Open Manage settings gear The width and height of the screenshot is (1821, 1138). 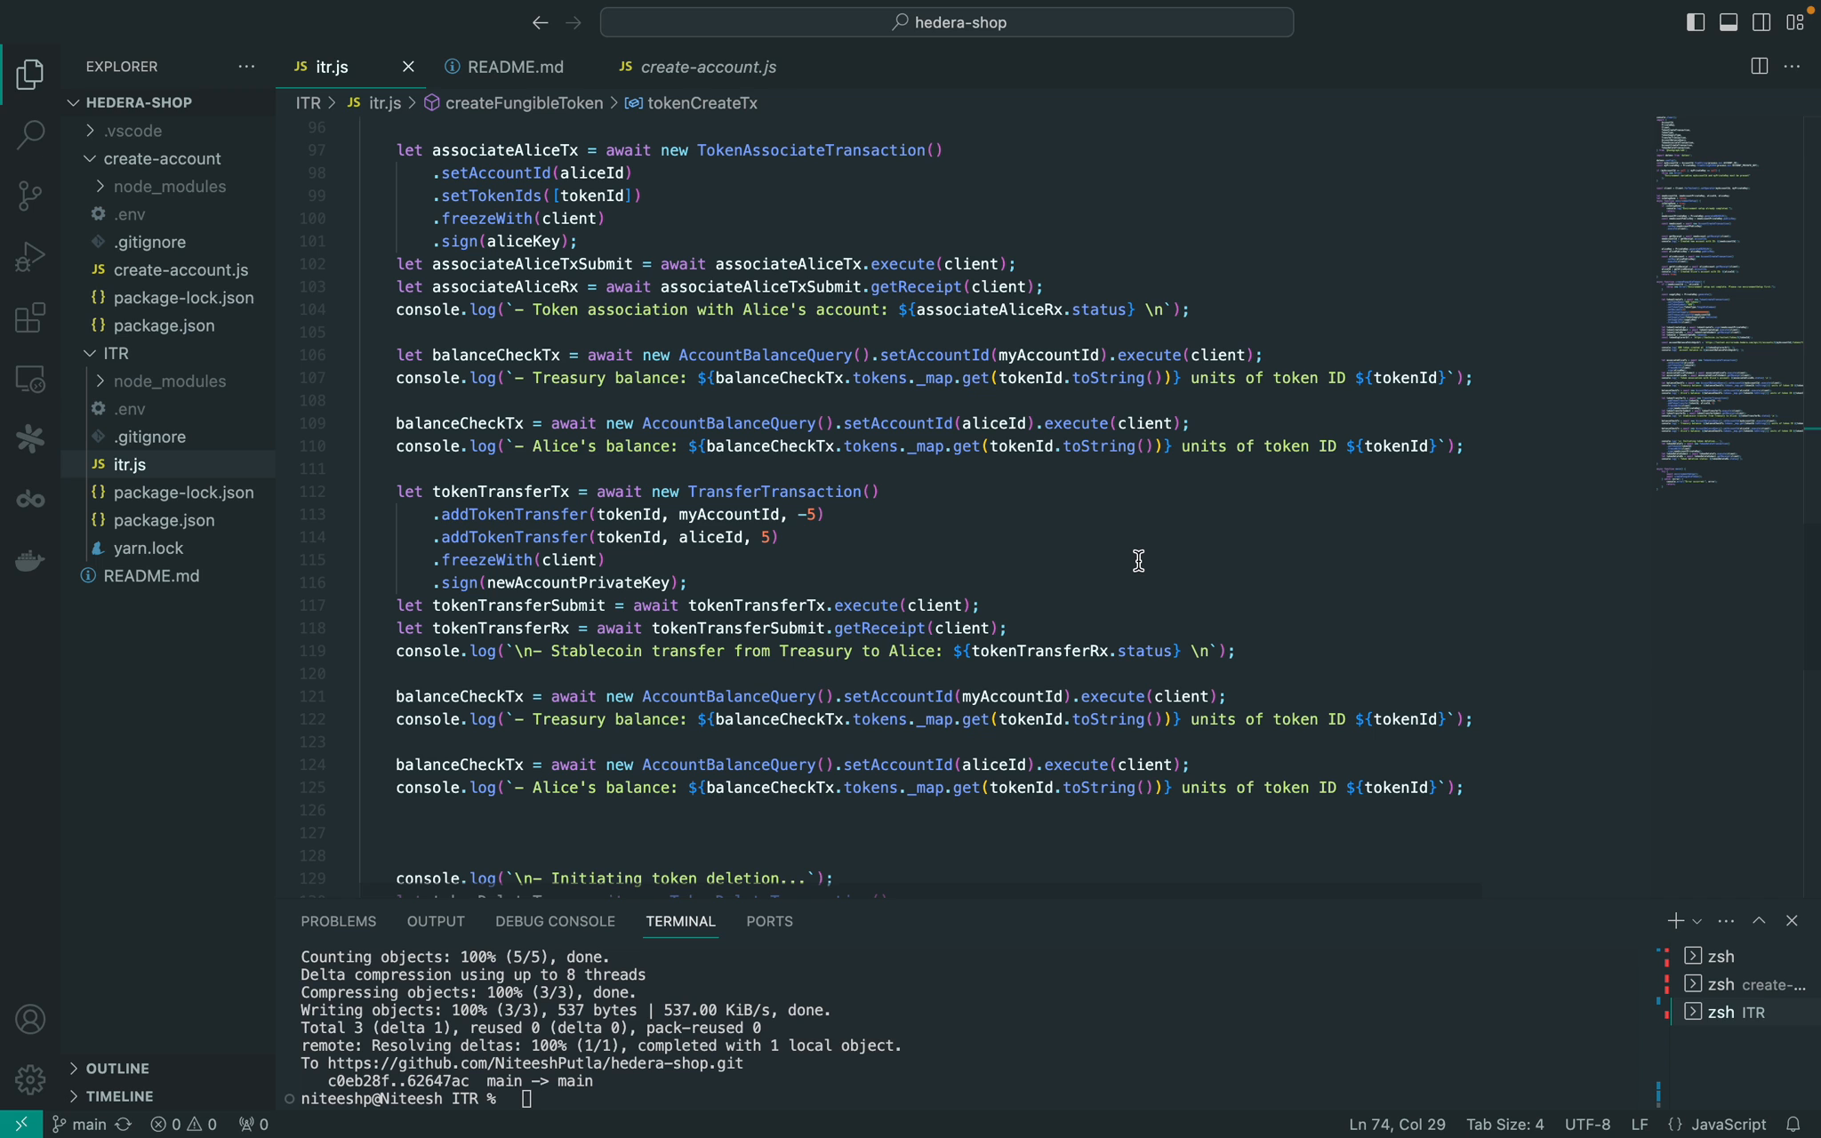pos(30,1079)
